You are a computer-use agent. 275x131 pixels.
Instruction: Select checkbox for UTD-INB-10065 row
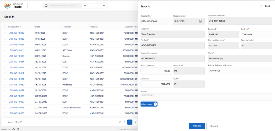(x=5, y=56)
